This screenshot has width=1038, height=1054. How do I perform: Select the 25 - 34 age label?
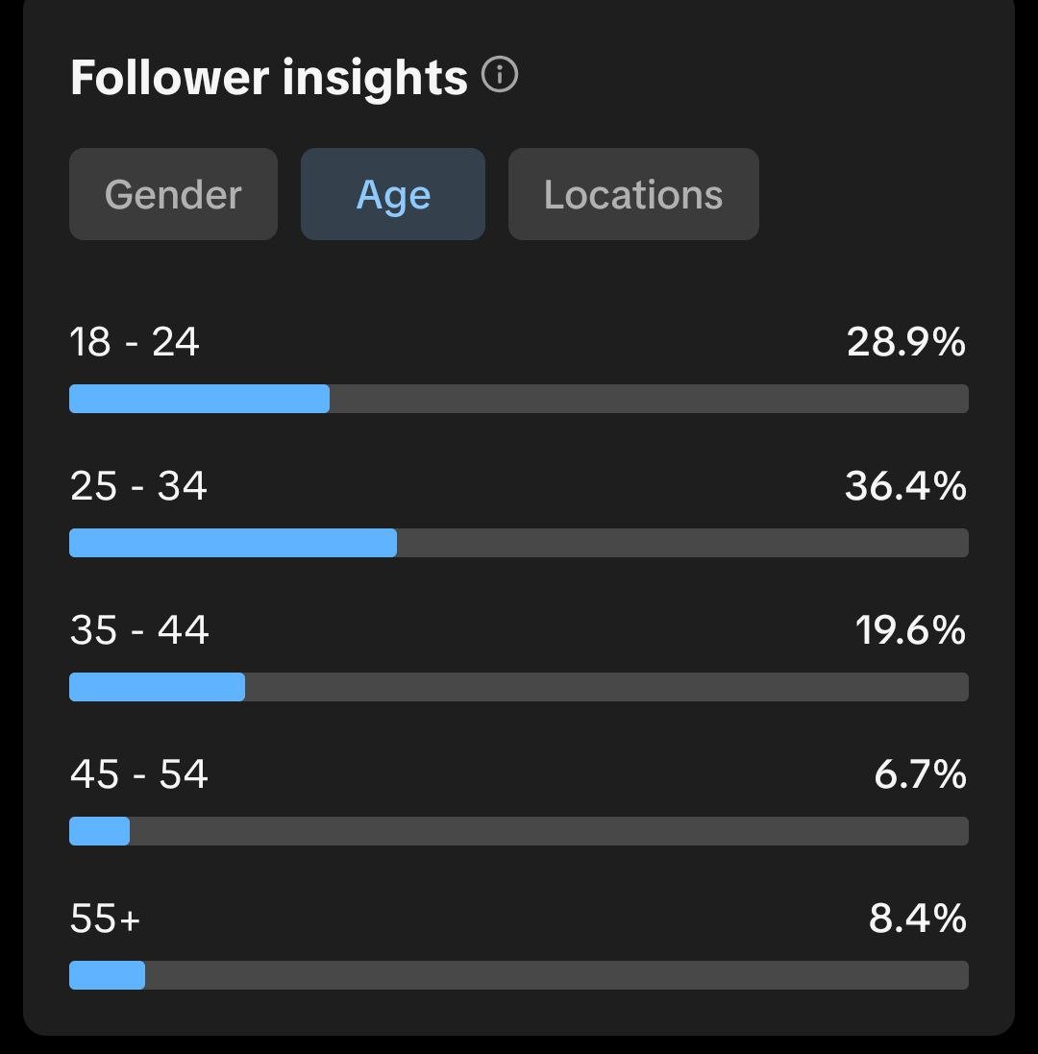click(x=138, y=486)
